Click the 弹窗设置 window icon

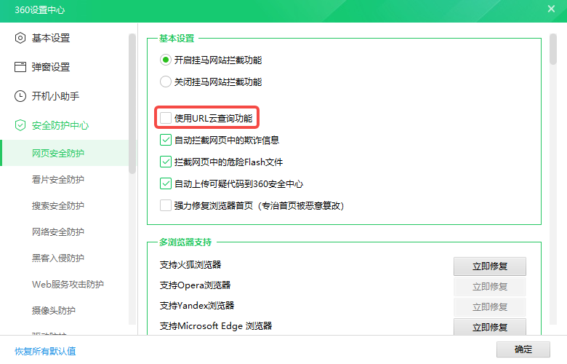tap(20, 67)
